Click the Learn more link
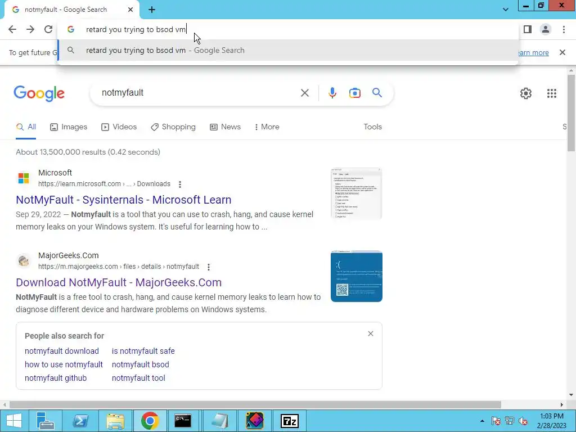Image resolution: width=576 pixels, height=432 pixels. pyautogui.click(x=533, y=52)
